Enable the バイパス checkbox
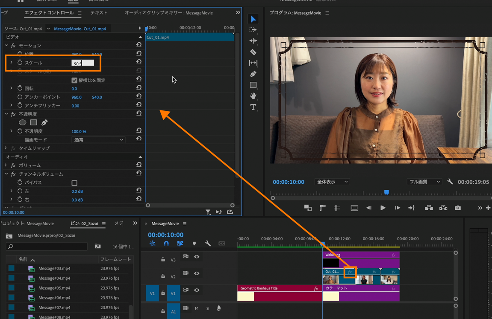The image size is (492, 319). (74, 183)
